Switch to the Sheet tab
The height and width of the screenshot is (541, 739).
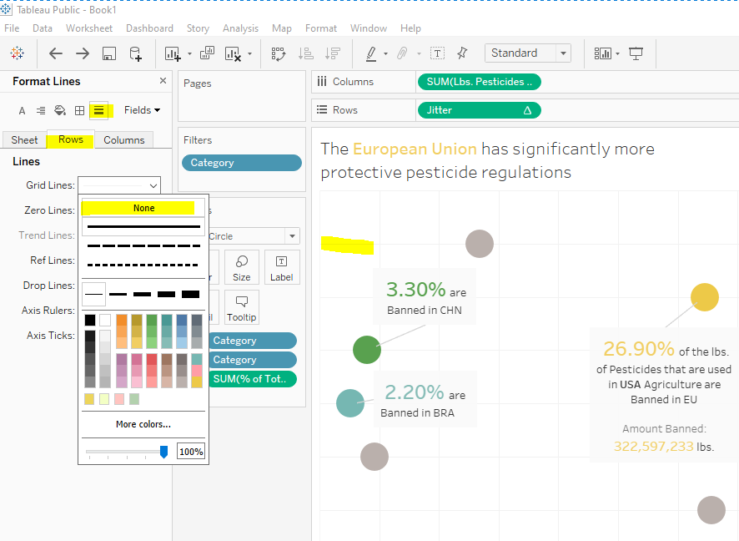(x=24, y=139)
